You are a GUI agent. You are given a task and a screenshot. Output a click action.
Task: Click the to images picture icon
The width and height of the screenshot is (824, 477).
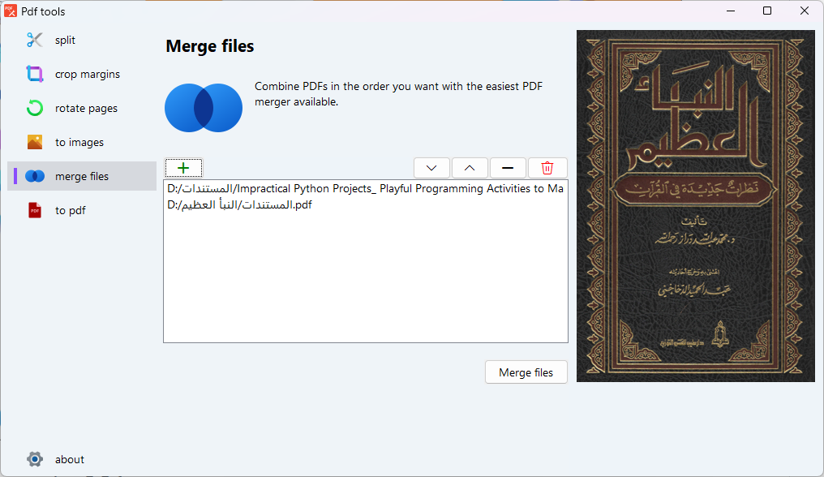[x=35, y=142]
